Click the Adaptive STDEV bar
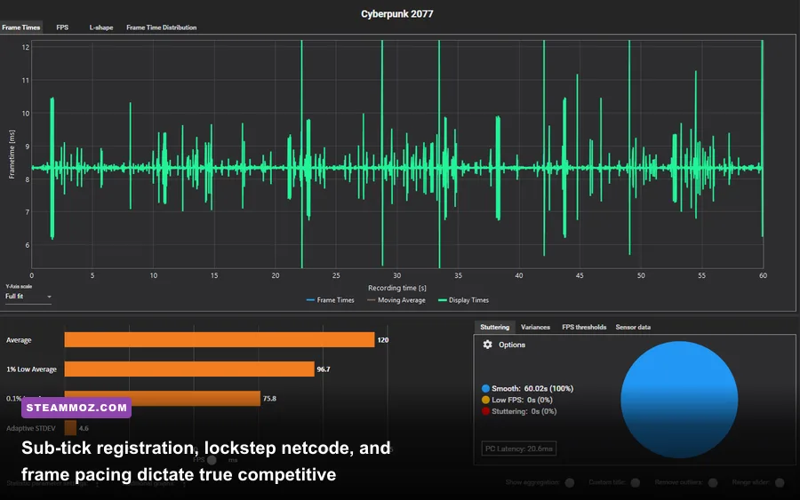Viewport: 800px width, 500px height. click(x=70, y=428)
